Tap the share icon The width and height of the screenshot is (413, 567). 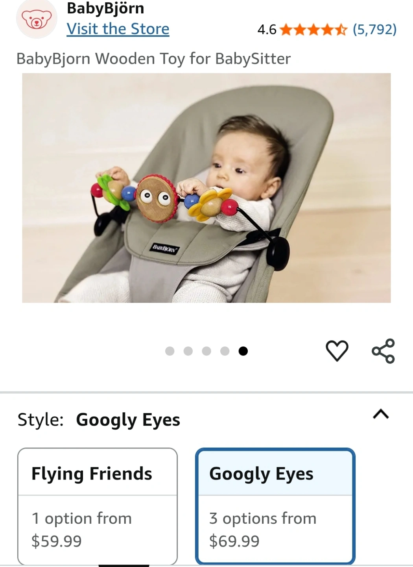click(x=383, y=350)
